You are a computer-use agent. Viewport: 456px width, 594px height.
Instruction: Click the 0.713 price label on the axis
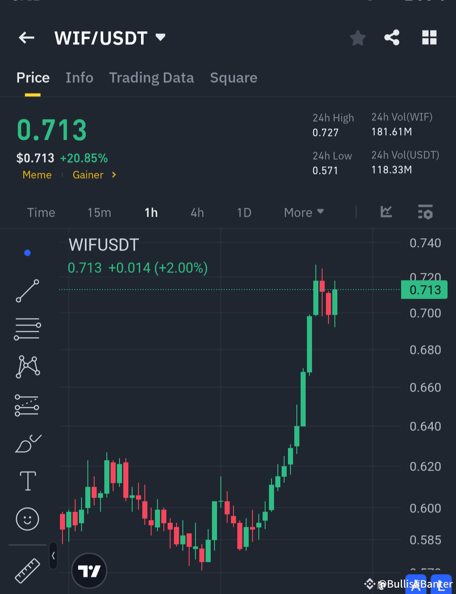coord(424,290)
